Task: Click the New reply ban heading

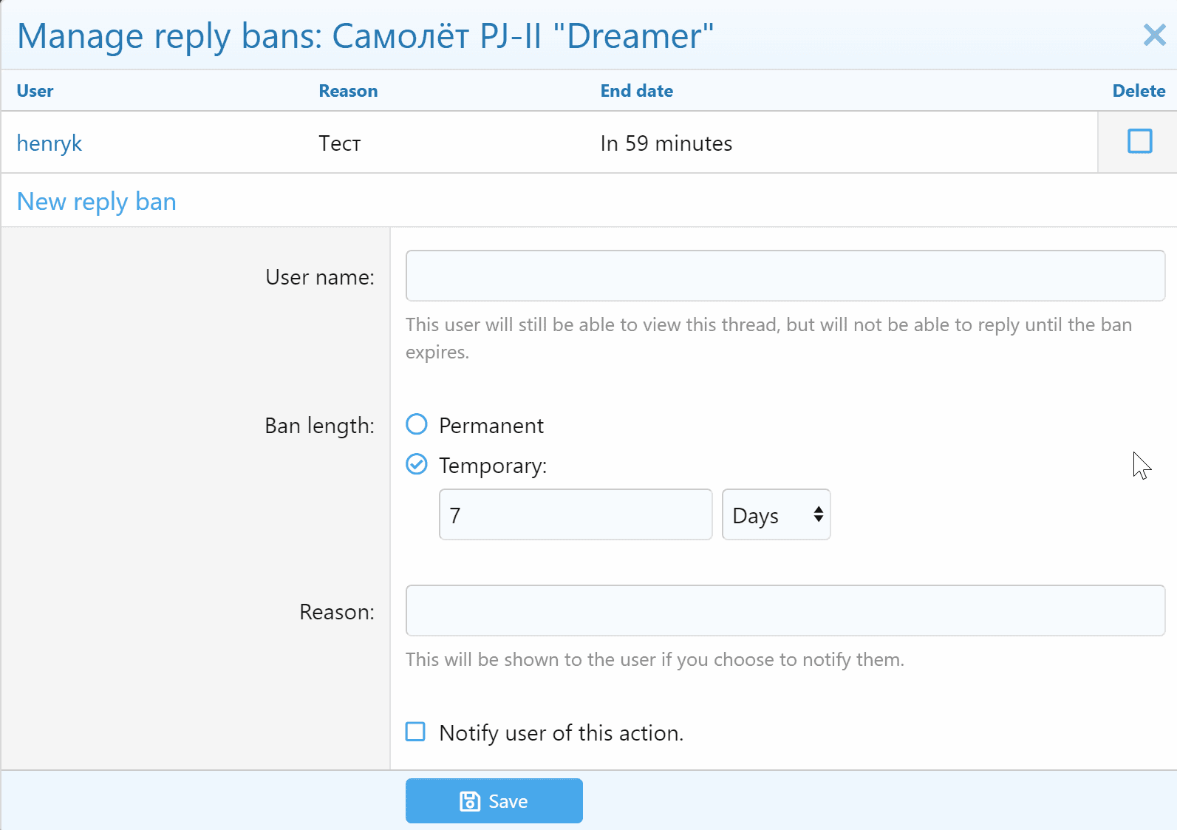Action: [97, 202]
